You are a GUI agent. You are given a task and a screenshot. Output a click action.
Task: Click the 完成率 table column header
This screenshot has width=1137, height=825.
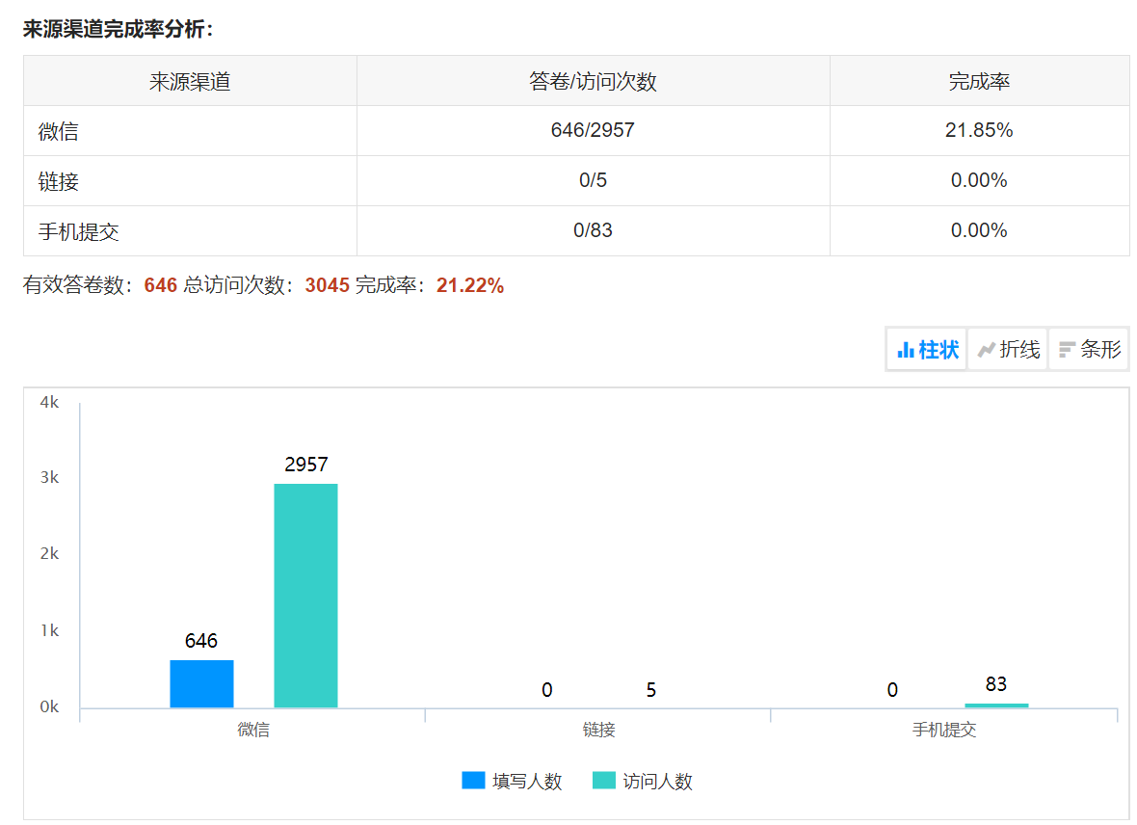coord(979,82)
